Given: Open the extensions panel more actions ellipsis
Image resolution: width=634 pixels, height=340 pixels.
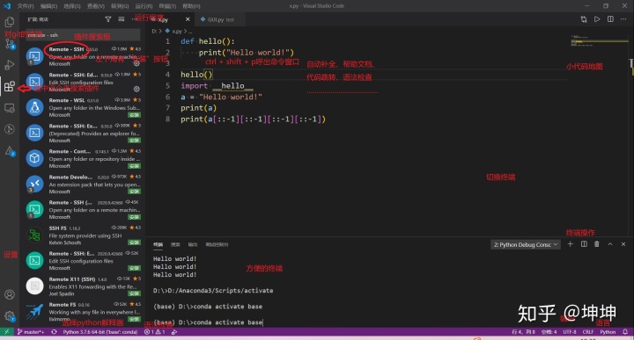Looking at the screenshot, I should point(134,19).
